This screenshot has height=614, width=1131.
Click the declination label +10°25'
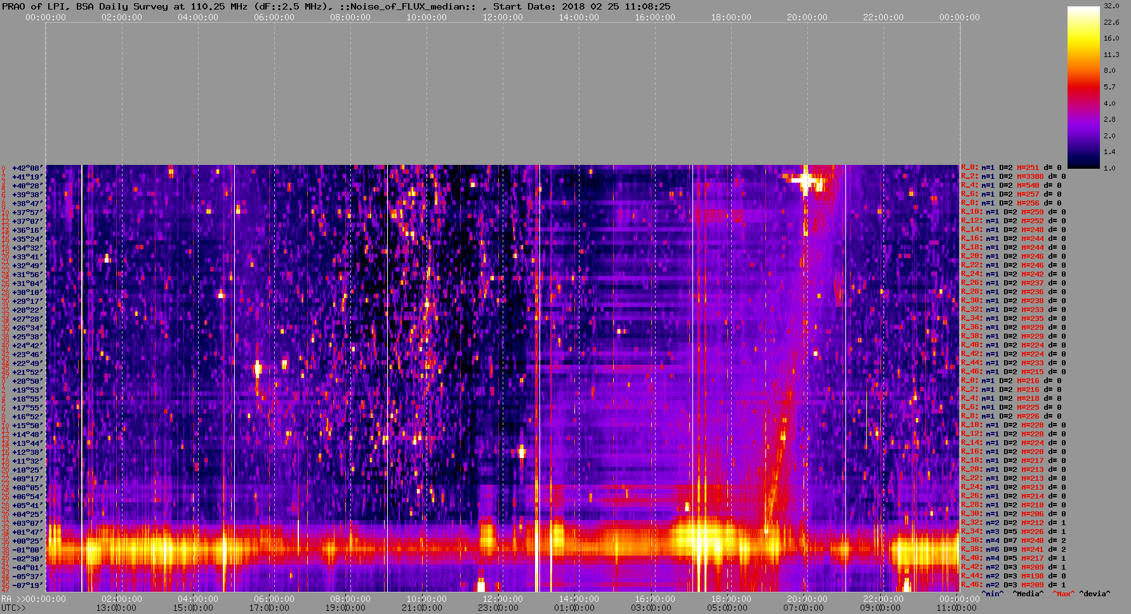(x=27, y=470)
